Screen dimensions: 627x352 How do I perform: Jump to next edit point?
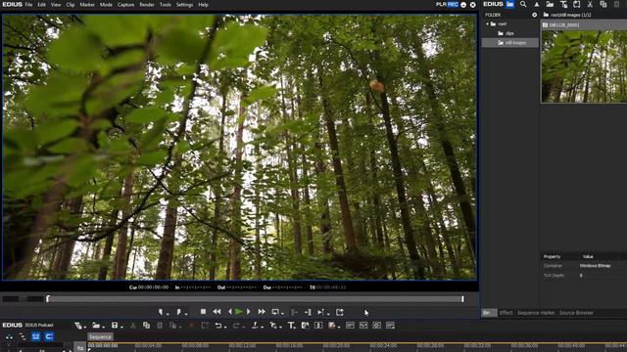[x=308, y=312]
